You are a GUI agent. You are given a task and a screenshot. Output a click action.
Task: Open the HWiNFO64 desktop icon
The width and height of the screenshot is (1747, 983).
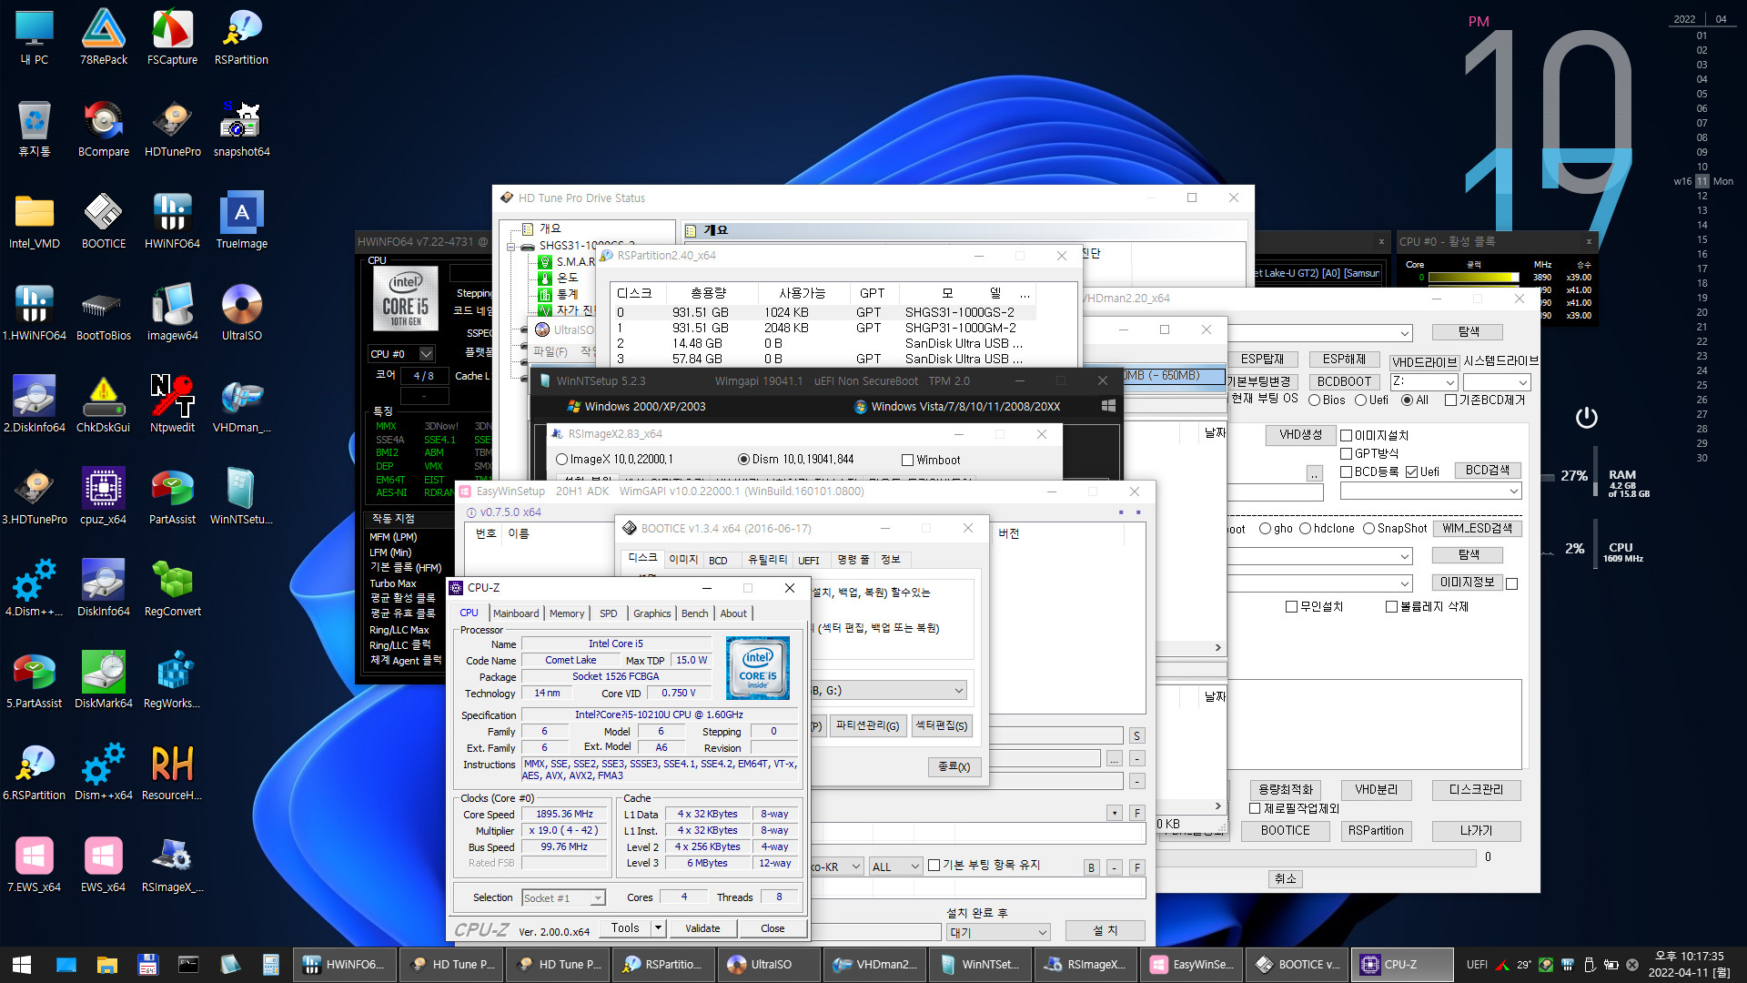pyautogui.click(x=172, y=221)
